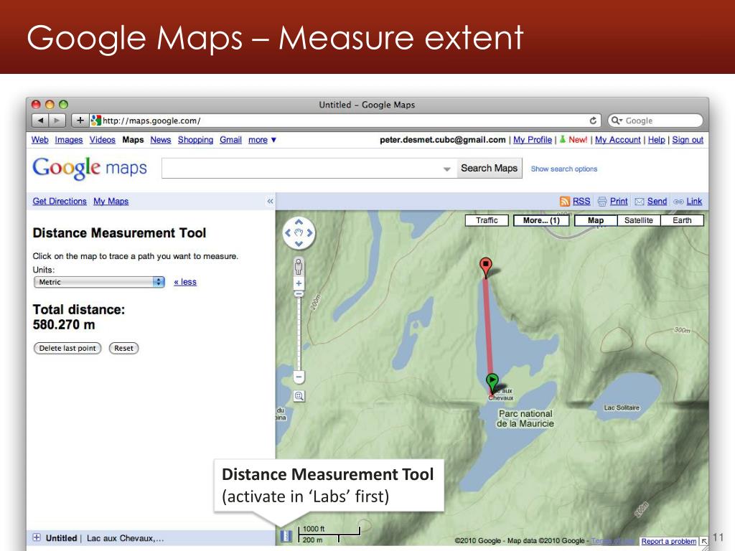The image size is (735, 551).
Task: Open Shopping in top navigation
Action: [x=195, y=140]
